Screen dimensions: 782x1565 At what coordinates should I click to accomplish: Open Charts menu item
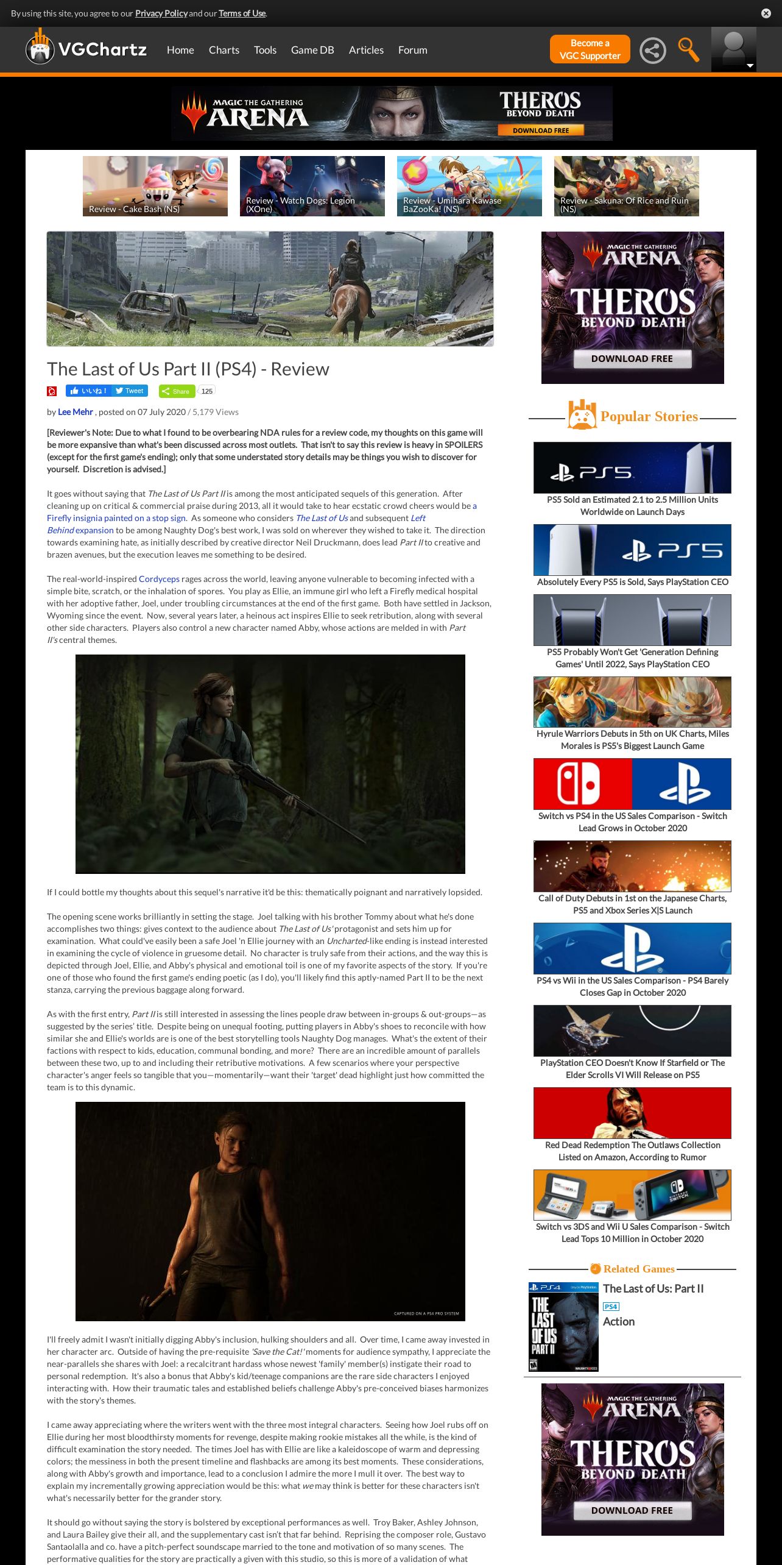click(x=224, y=50)
